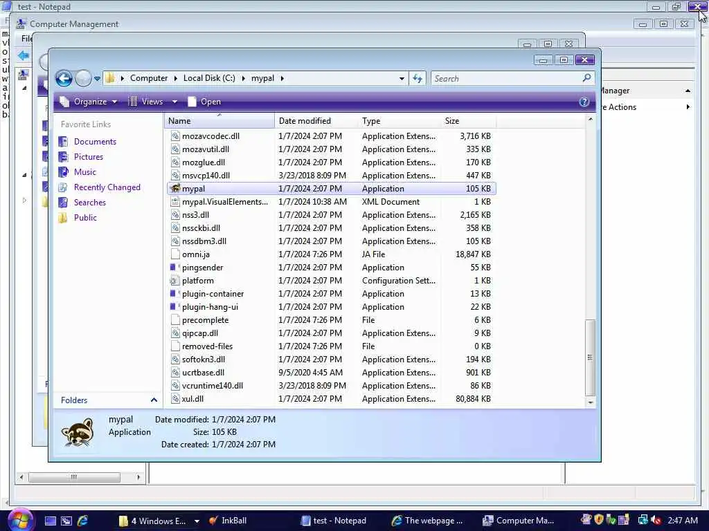Select the file named softokn3.dll
Screen dimensions: 709x531
coord(204,360)
